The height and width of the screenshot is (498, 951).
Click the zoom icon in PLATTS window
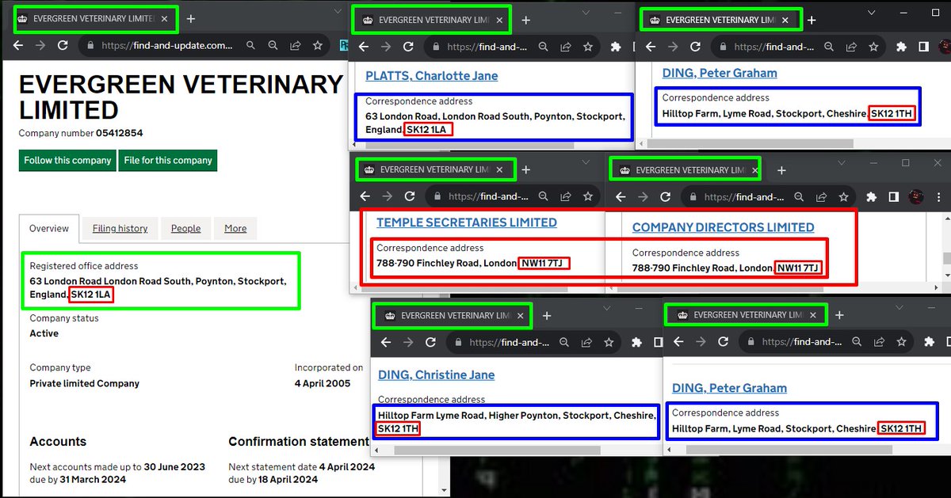(x=544, y=47)
